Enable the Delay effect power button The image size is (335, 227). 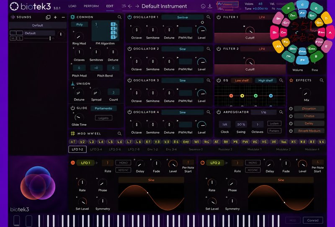[x=291, y=123]
